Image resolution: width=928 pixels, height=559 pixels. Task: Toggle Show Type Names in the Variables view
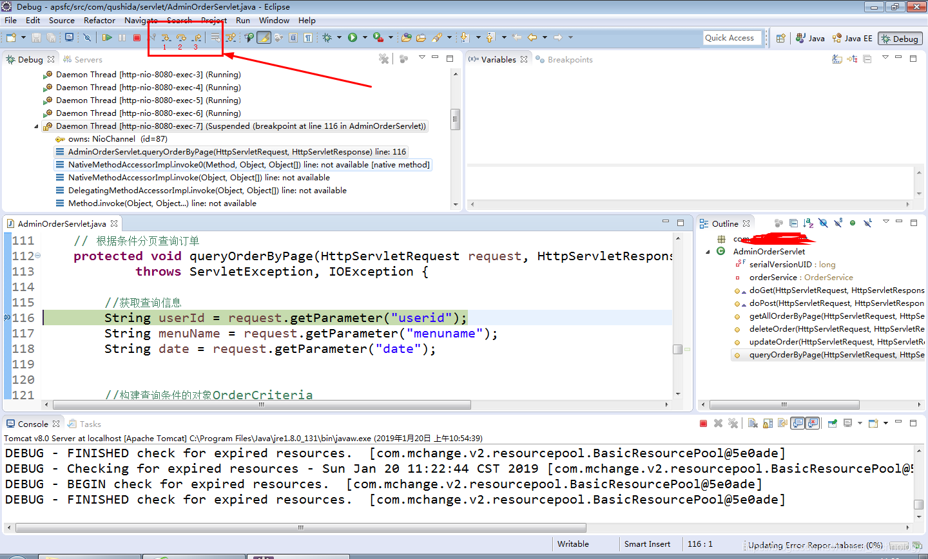coord(836,59)
